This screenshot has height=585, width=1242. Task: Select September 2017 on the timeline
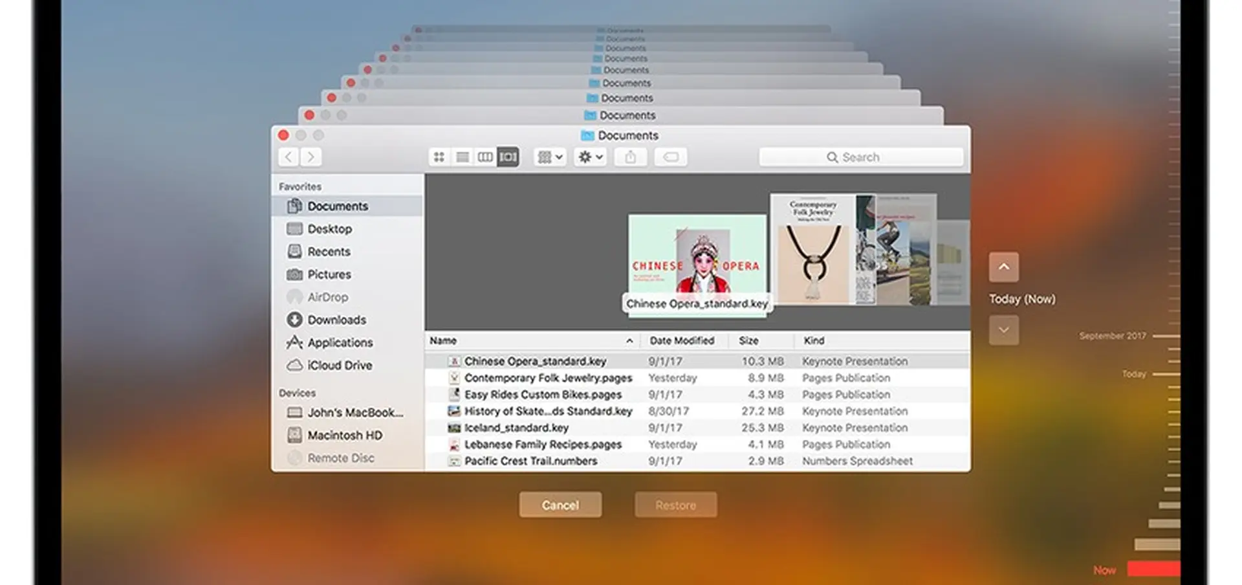tap(1113, 336)
